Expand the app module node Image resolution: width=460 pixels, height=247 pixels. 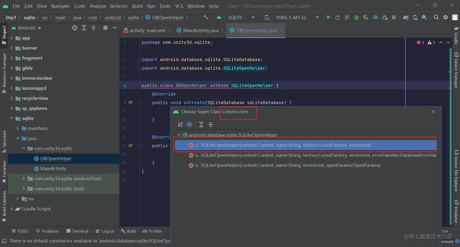coord(12,38)
